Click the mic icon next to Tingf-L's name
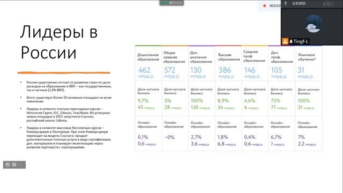The height and width of the screenshot is (193, 343). [291, 41]
